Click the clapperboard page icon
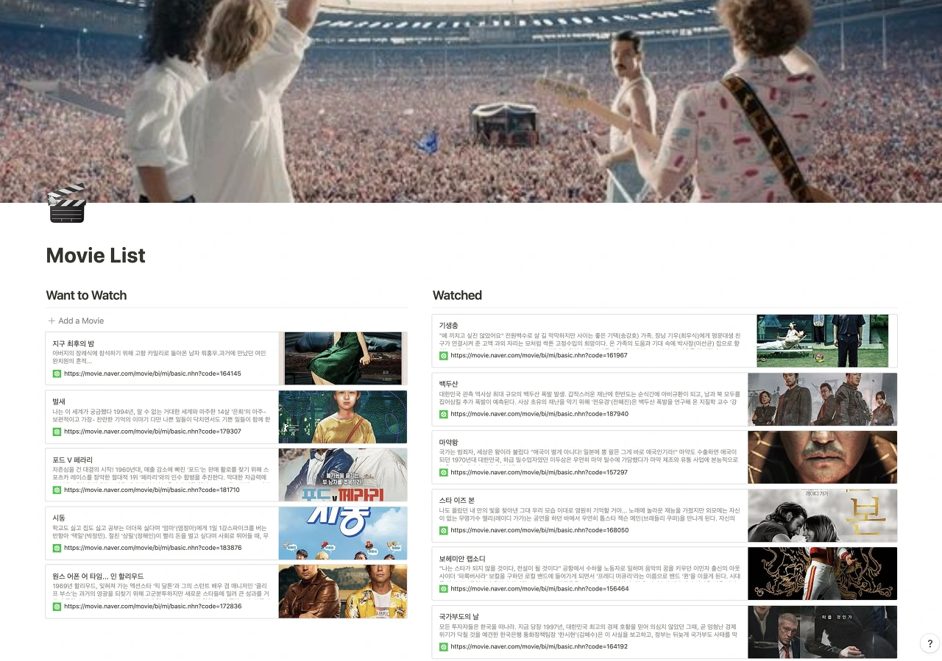 pyautogui.click(x=67, y=203)
